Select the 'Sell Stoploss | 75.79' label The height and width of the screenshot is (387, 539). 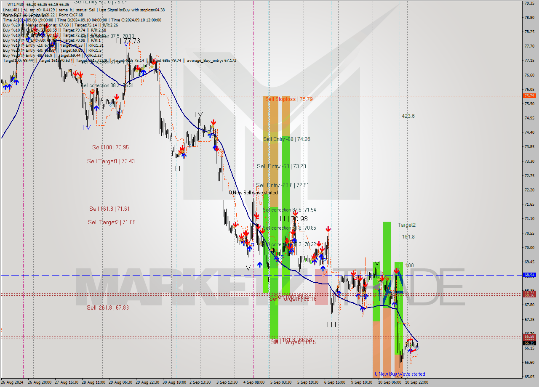[288, 99]
